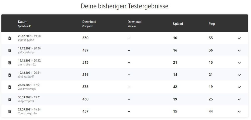
Task: Delete the 25.10.2021 17:01 test result
Action: 10,87
